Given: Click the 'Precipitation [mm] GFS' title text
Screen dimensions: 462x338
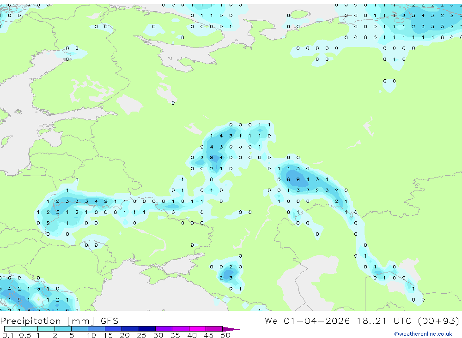Looking at the screenshot, I should 59,321.
